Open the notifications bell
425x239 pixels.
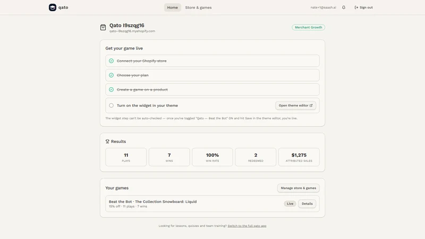click(344, 7)
